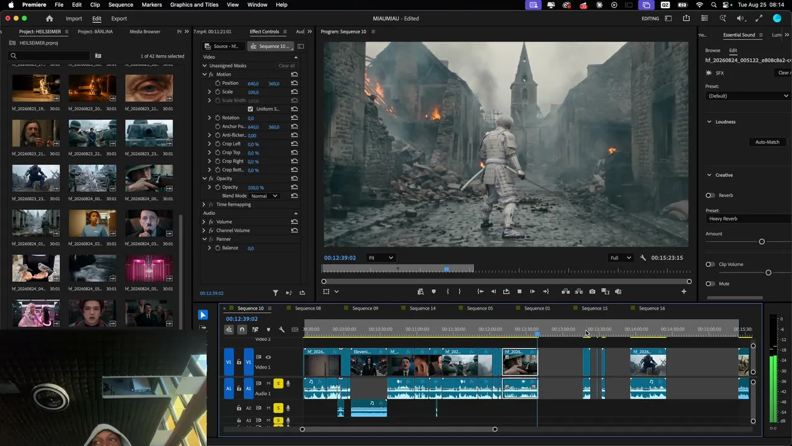Click the Browse tab in Essential Sound

pos(713,50)
